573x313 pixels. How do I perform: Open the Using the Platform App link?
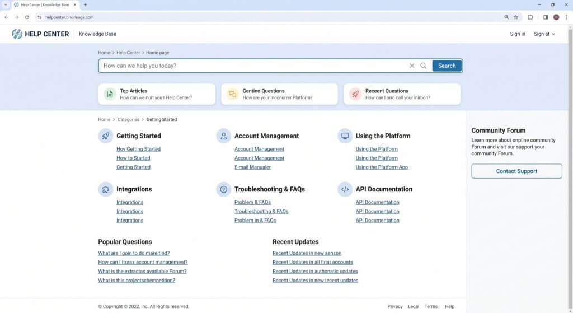point(382,167)
